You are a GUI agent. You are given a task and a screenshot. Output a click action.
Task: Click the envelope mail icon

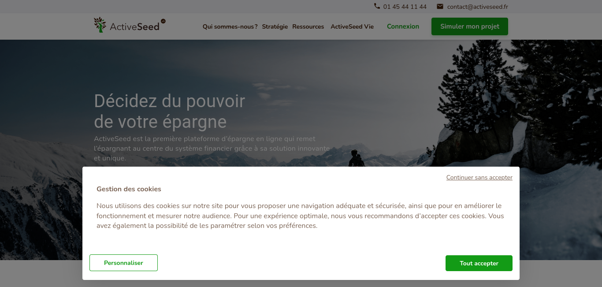point(440,6)
